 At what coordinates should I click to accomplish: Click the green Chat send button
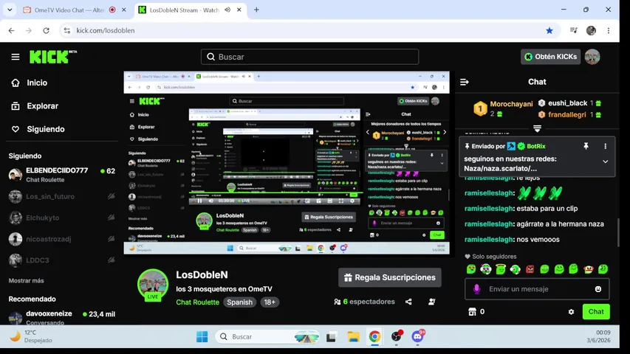click(x=596, y=311)
